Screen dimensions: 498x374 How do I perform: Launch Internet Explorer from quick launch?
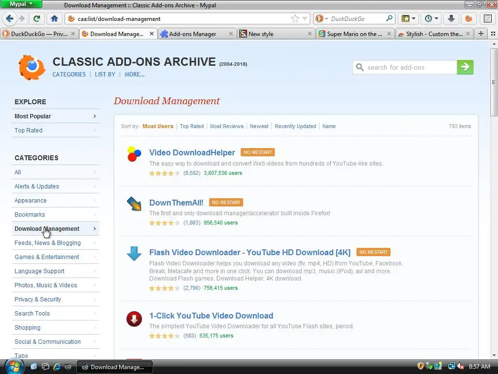57,367
